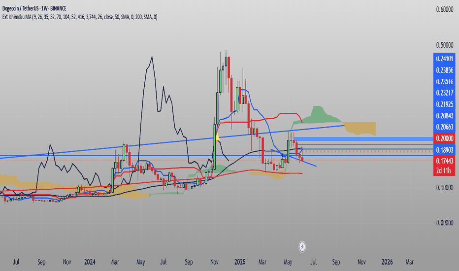Click the 0.60000 price axis label

[x=444, y=10]
